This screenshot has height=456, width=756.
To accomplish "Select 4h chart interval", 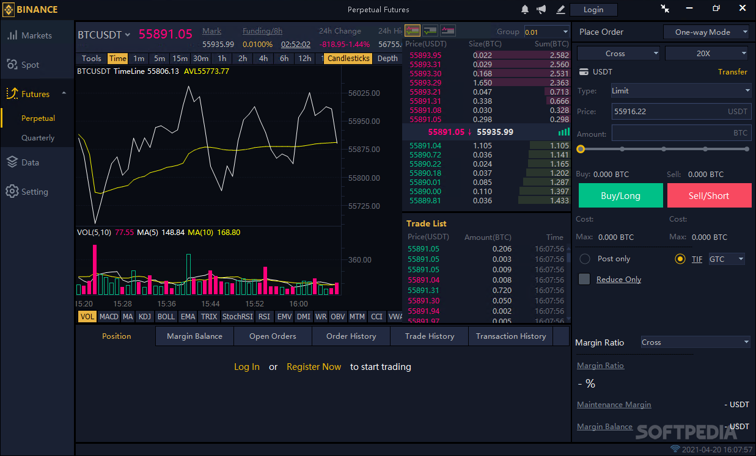I will 263,59.
